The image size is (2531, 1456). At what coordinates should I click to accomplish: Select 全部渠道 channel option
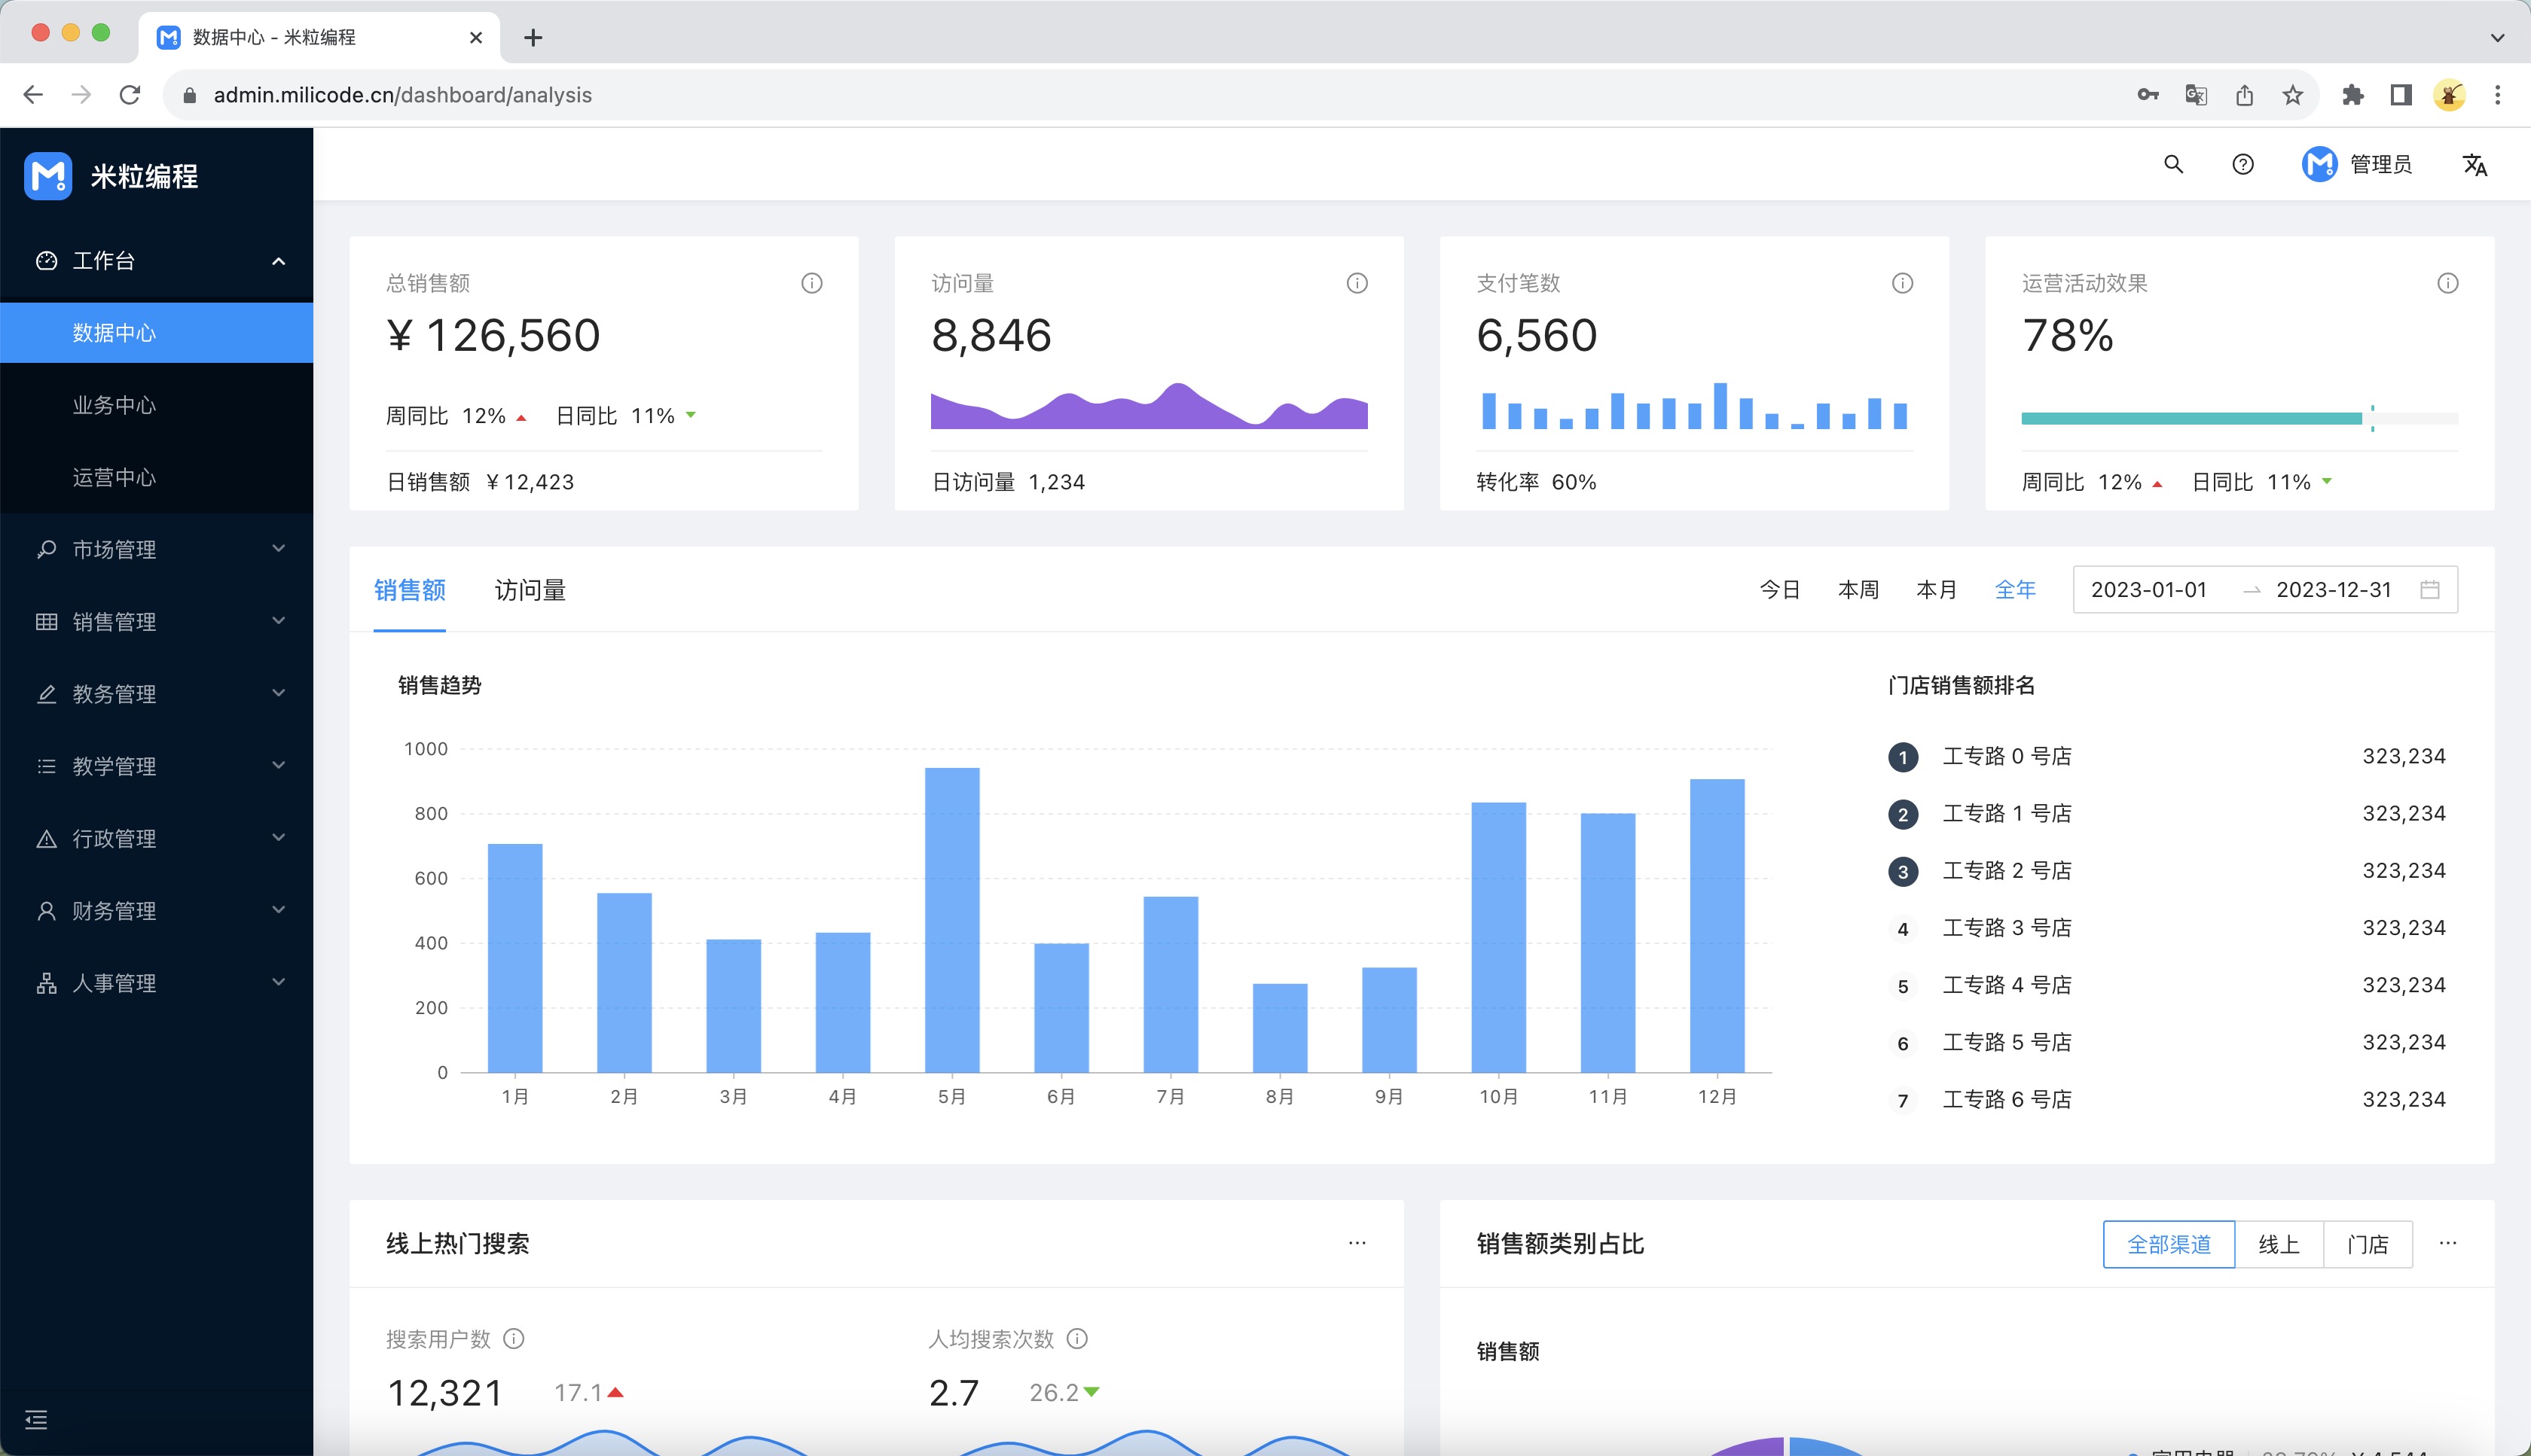(x=2169, y=1244)
